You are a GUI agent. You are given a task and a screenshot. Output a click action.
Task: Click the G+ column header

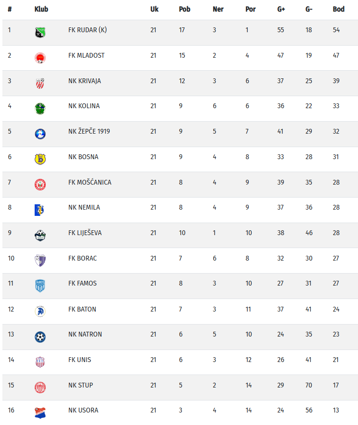pos(281,9)
